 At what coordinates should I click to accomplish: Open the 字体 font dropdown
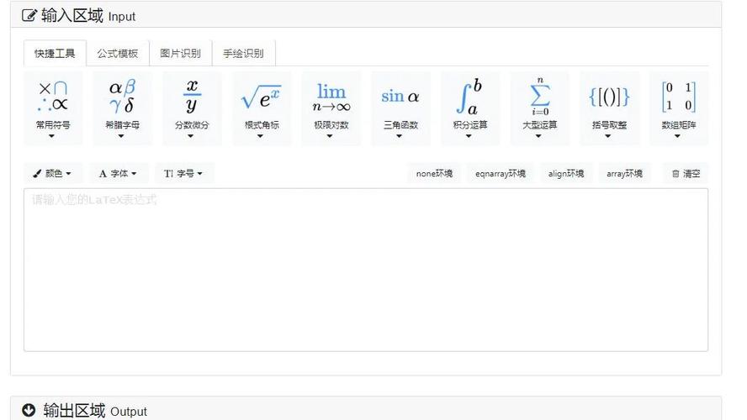click(x=119, y=174)
